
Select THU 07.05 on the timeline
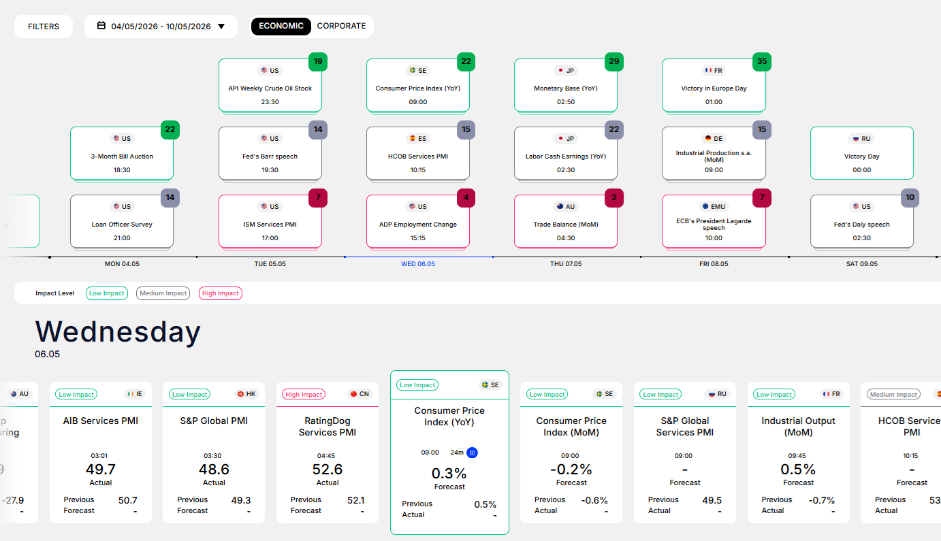(x=567, y=264)
